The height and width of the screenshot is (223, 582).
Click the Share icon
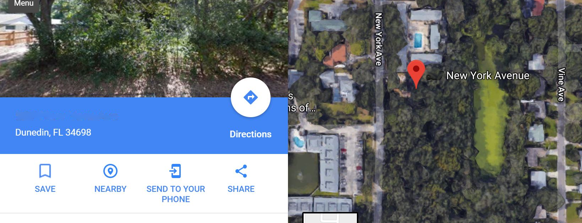click(x=241, y=171)
